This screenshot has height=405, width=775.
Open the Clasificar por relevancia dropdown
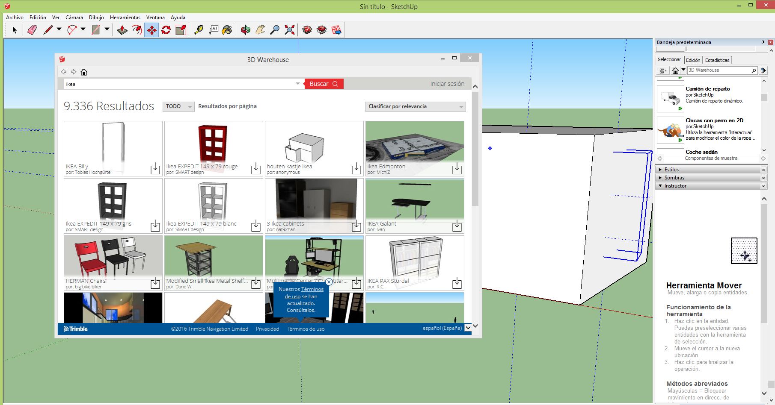tap(416, 106)
